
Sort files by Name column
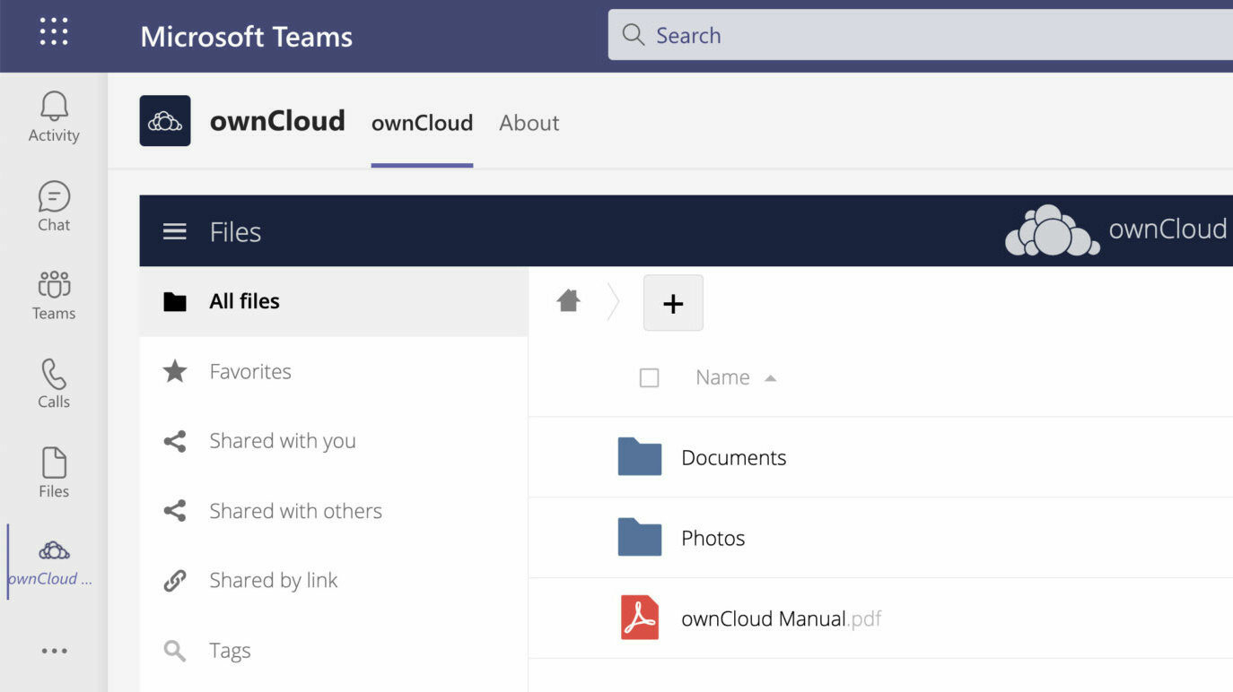tap(723, 378)
